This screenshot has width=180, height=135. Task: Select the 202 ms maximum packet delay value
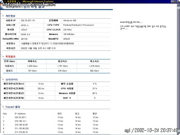(x=41, y=89)
